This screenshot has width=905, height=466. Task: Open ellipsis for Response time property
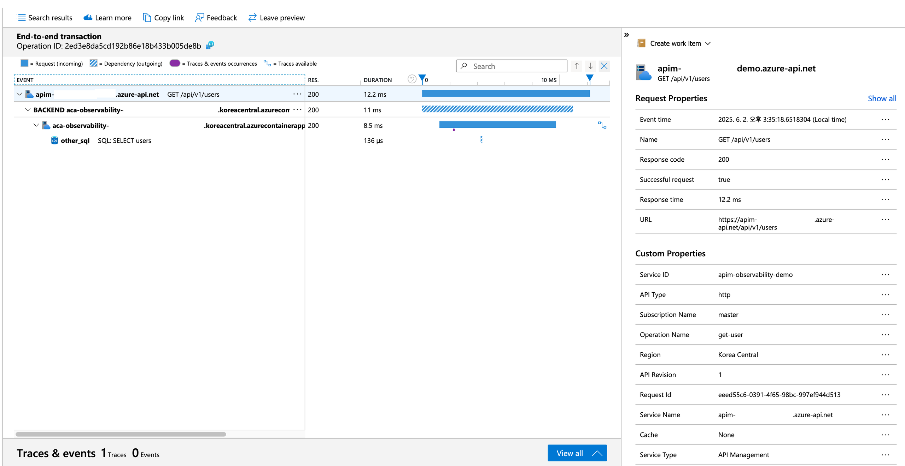(x=885, y=199)
